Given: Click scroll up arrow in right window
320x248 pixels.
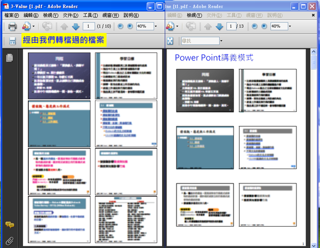Looking at the screenshot, I should [314, 51].
